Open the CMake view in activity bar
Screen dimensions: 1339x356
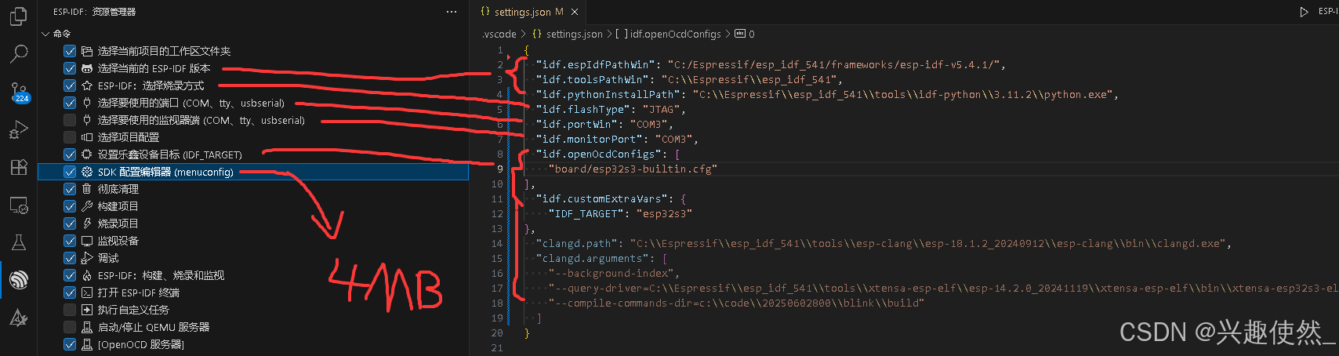(x=18, y=318)
